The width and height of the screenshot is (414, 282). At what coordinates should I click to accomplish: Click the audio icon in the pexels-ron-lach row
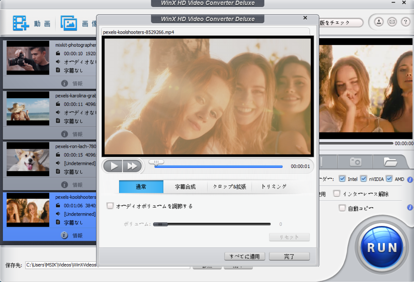(58, 163)
